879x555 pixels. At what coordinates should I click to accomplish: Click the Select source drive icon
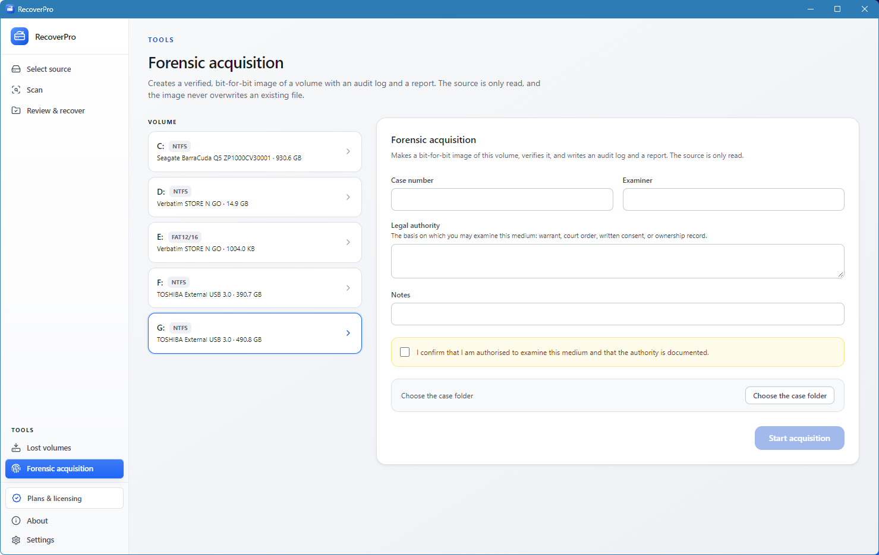(16, 69)
